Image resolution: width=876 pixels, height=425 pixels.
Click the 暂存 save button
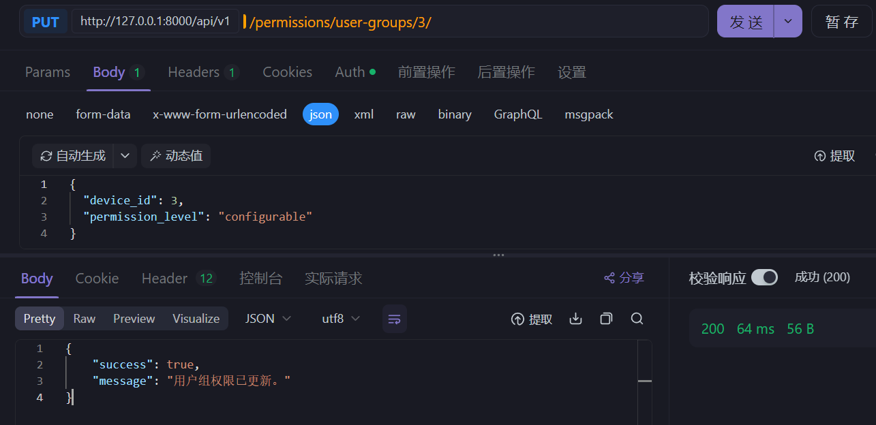click(842, 22)
